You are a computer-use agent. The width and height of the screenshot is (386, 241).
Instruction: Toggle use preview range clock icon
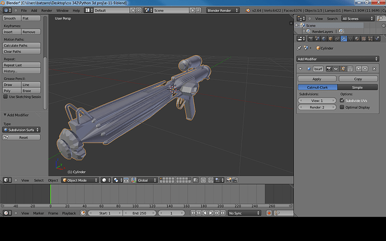(83, 213)
